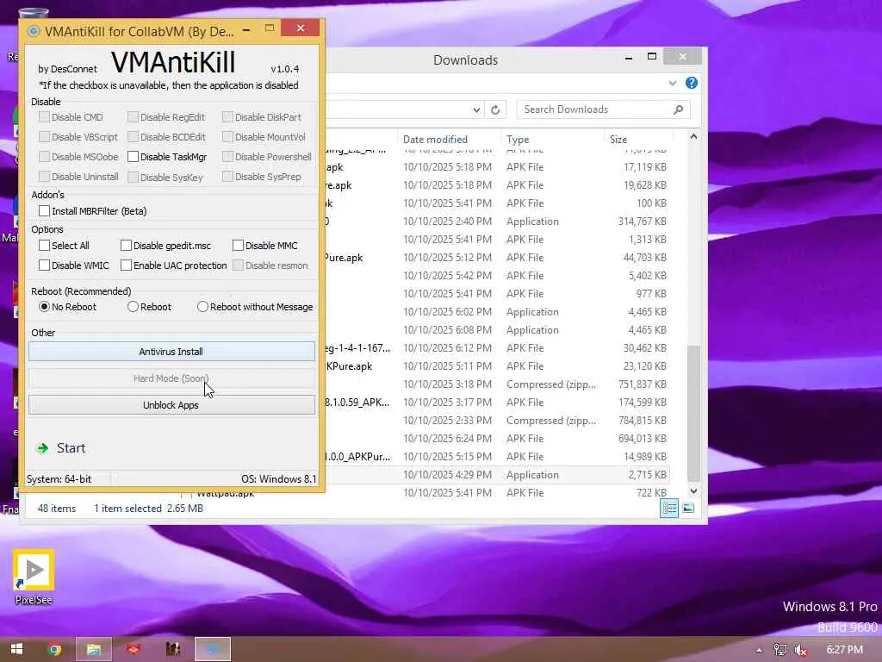
Task: Check Disable gpedit.msc option
Action: tap(126, 246)
